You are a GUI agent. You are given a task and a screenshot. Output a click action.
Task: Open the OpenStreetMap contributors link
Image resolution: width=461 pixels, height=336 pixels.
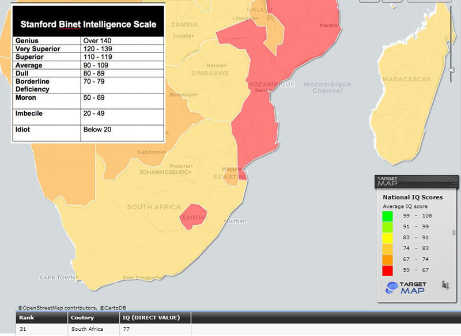tap(58, 308)
